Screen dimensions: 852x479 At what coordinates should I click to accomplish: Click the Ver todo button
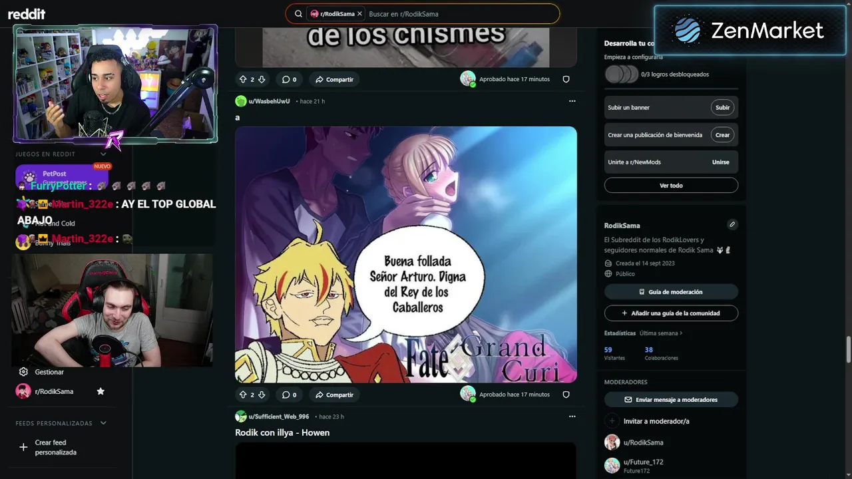[671, 186]
